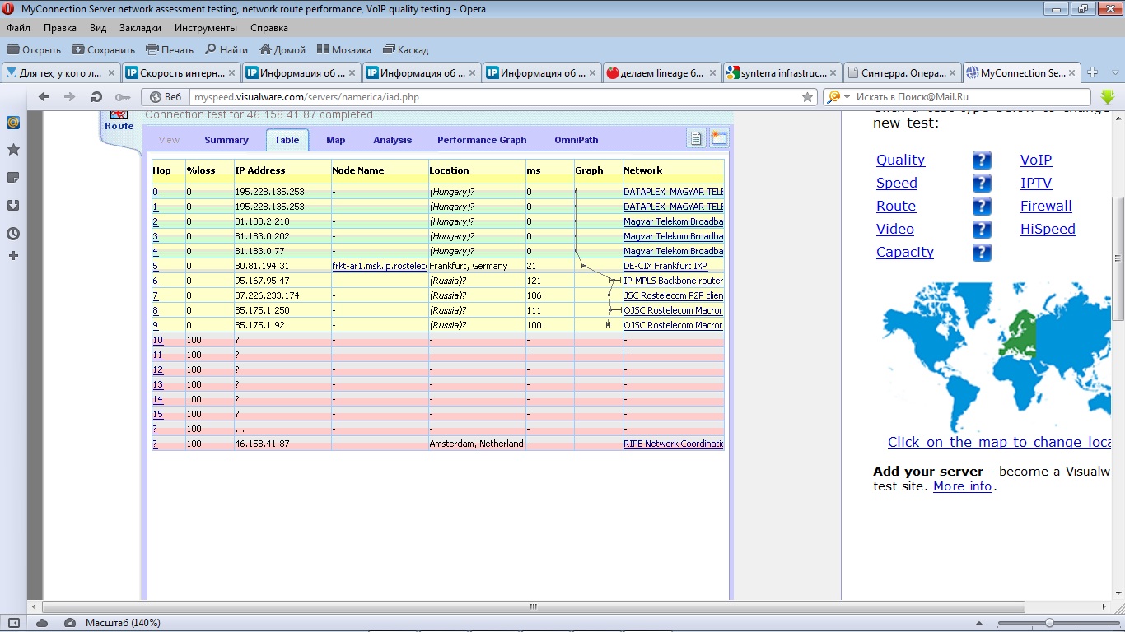
Task: Click the document report icon above table
Action: coord(697,139)
